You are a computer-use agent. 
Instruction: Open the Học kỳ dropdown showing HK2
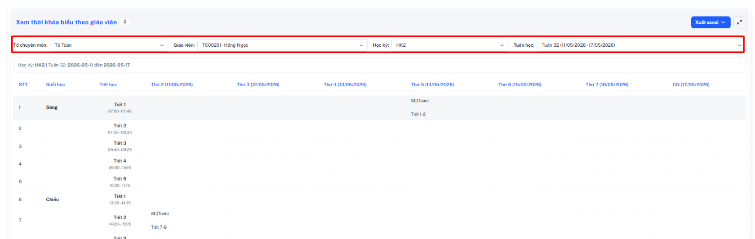(x=450, y=45)
